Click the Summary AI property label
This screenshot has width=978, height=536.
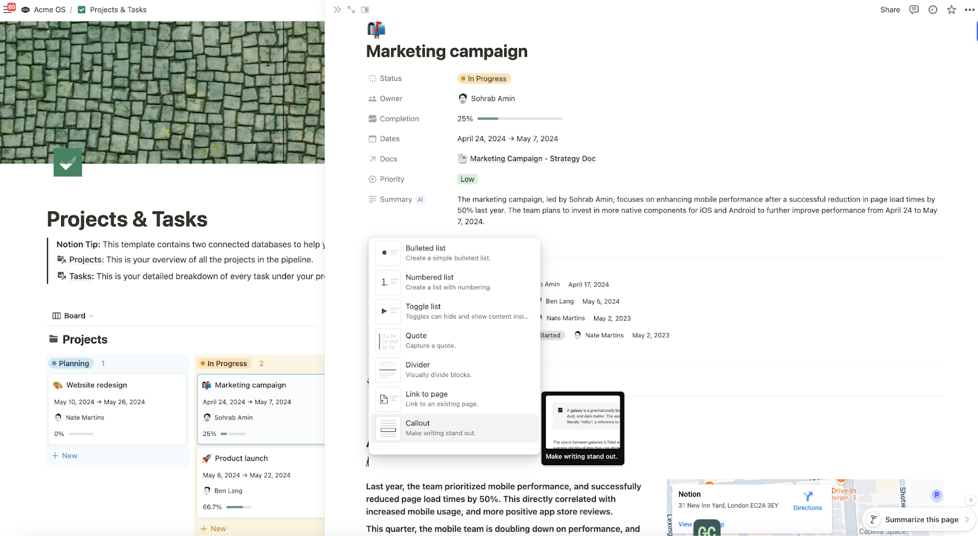pyautogui.click(x=396, y=199)
